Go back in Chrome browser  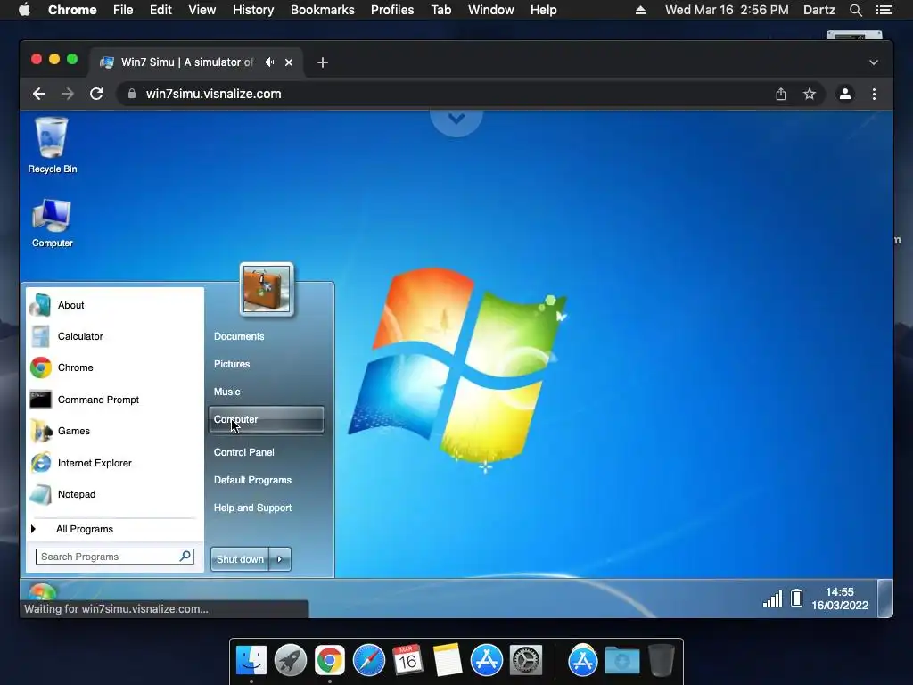[x=39, y=94]
